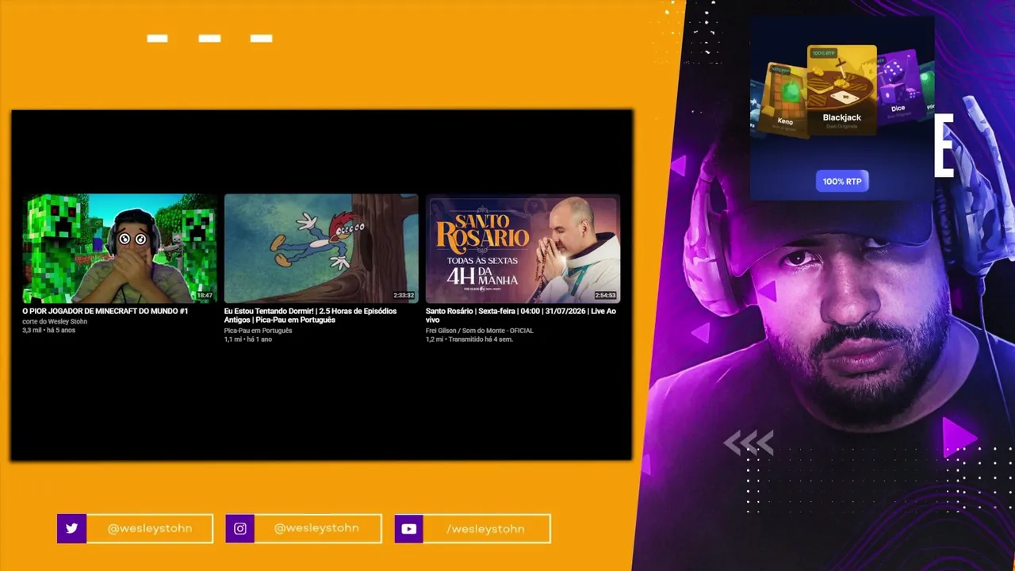Image resolution: width=1015 pixels, height=571 pixels.
Task: Click the '3,3 mil • há 5 anos' text
Action: (48, 331)
